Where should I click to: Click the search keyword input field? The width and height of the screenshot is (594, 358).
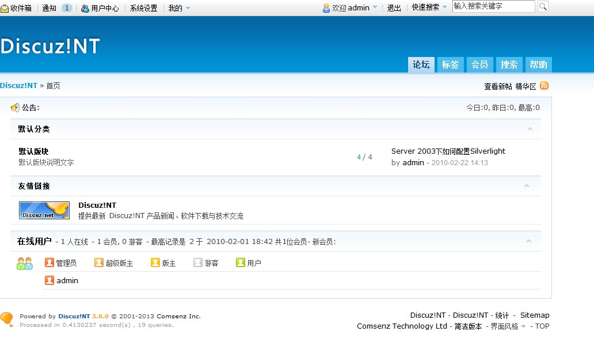(x=494, y=6)
